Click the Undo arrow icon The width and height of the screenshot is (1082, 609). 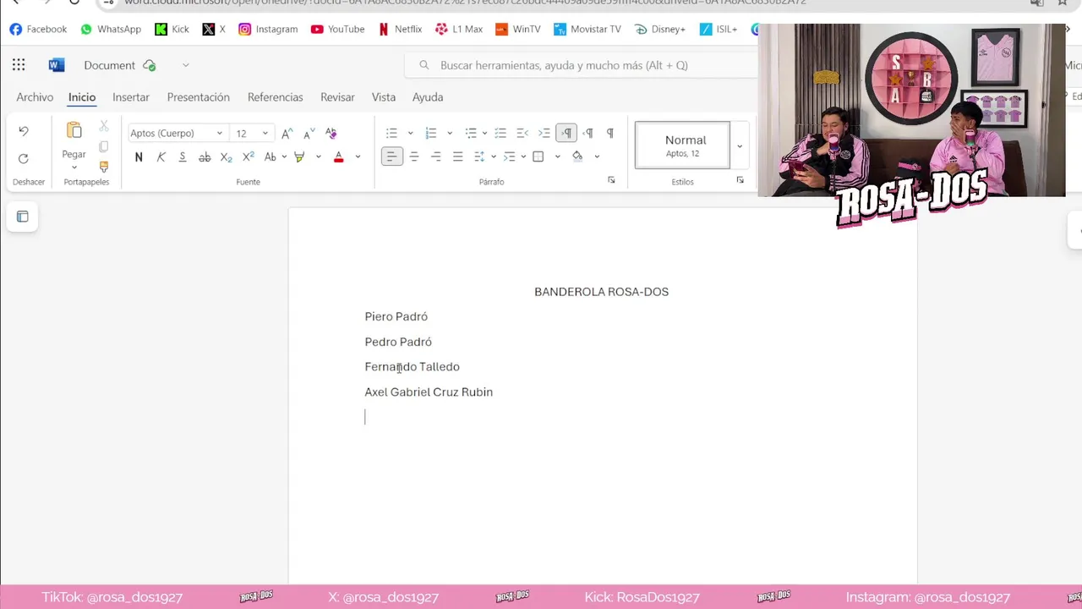[x=24, y=131]
